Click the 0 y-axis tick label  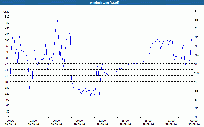pos(9,117)
